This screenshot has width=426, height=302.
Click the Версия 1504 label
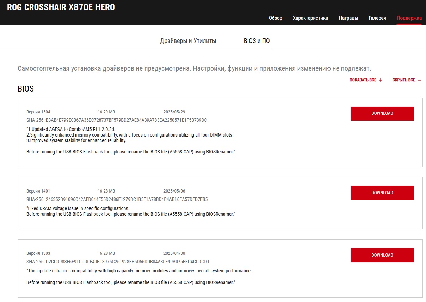(x=38, y=112)
